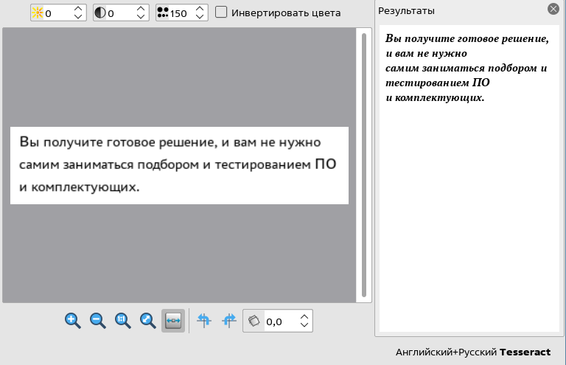
Task: Toggle the fit-to-width button
Action: pos(173,321)
